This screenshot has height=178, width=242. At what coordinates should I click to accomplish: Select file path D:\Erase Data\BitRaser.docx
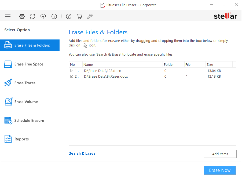[106, 77]
